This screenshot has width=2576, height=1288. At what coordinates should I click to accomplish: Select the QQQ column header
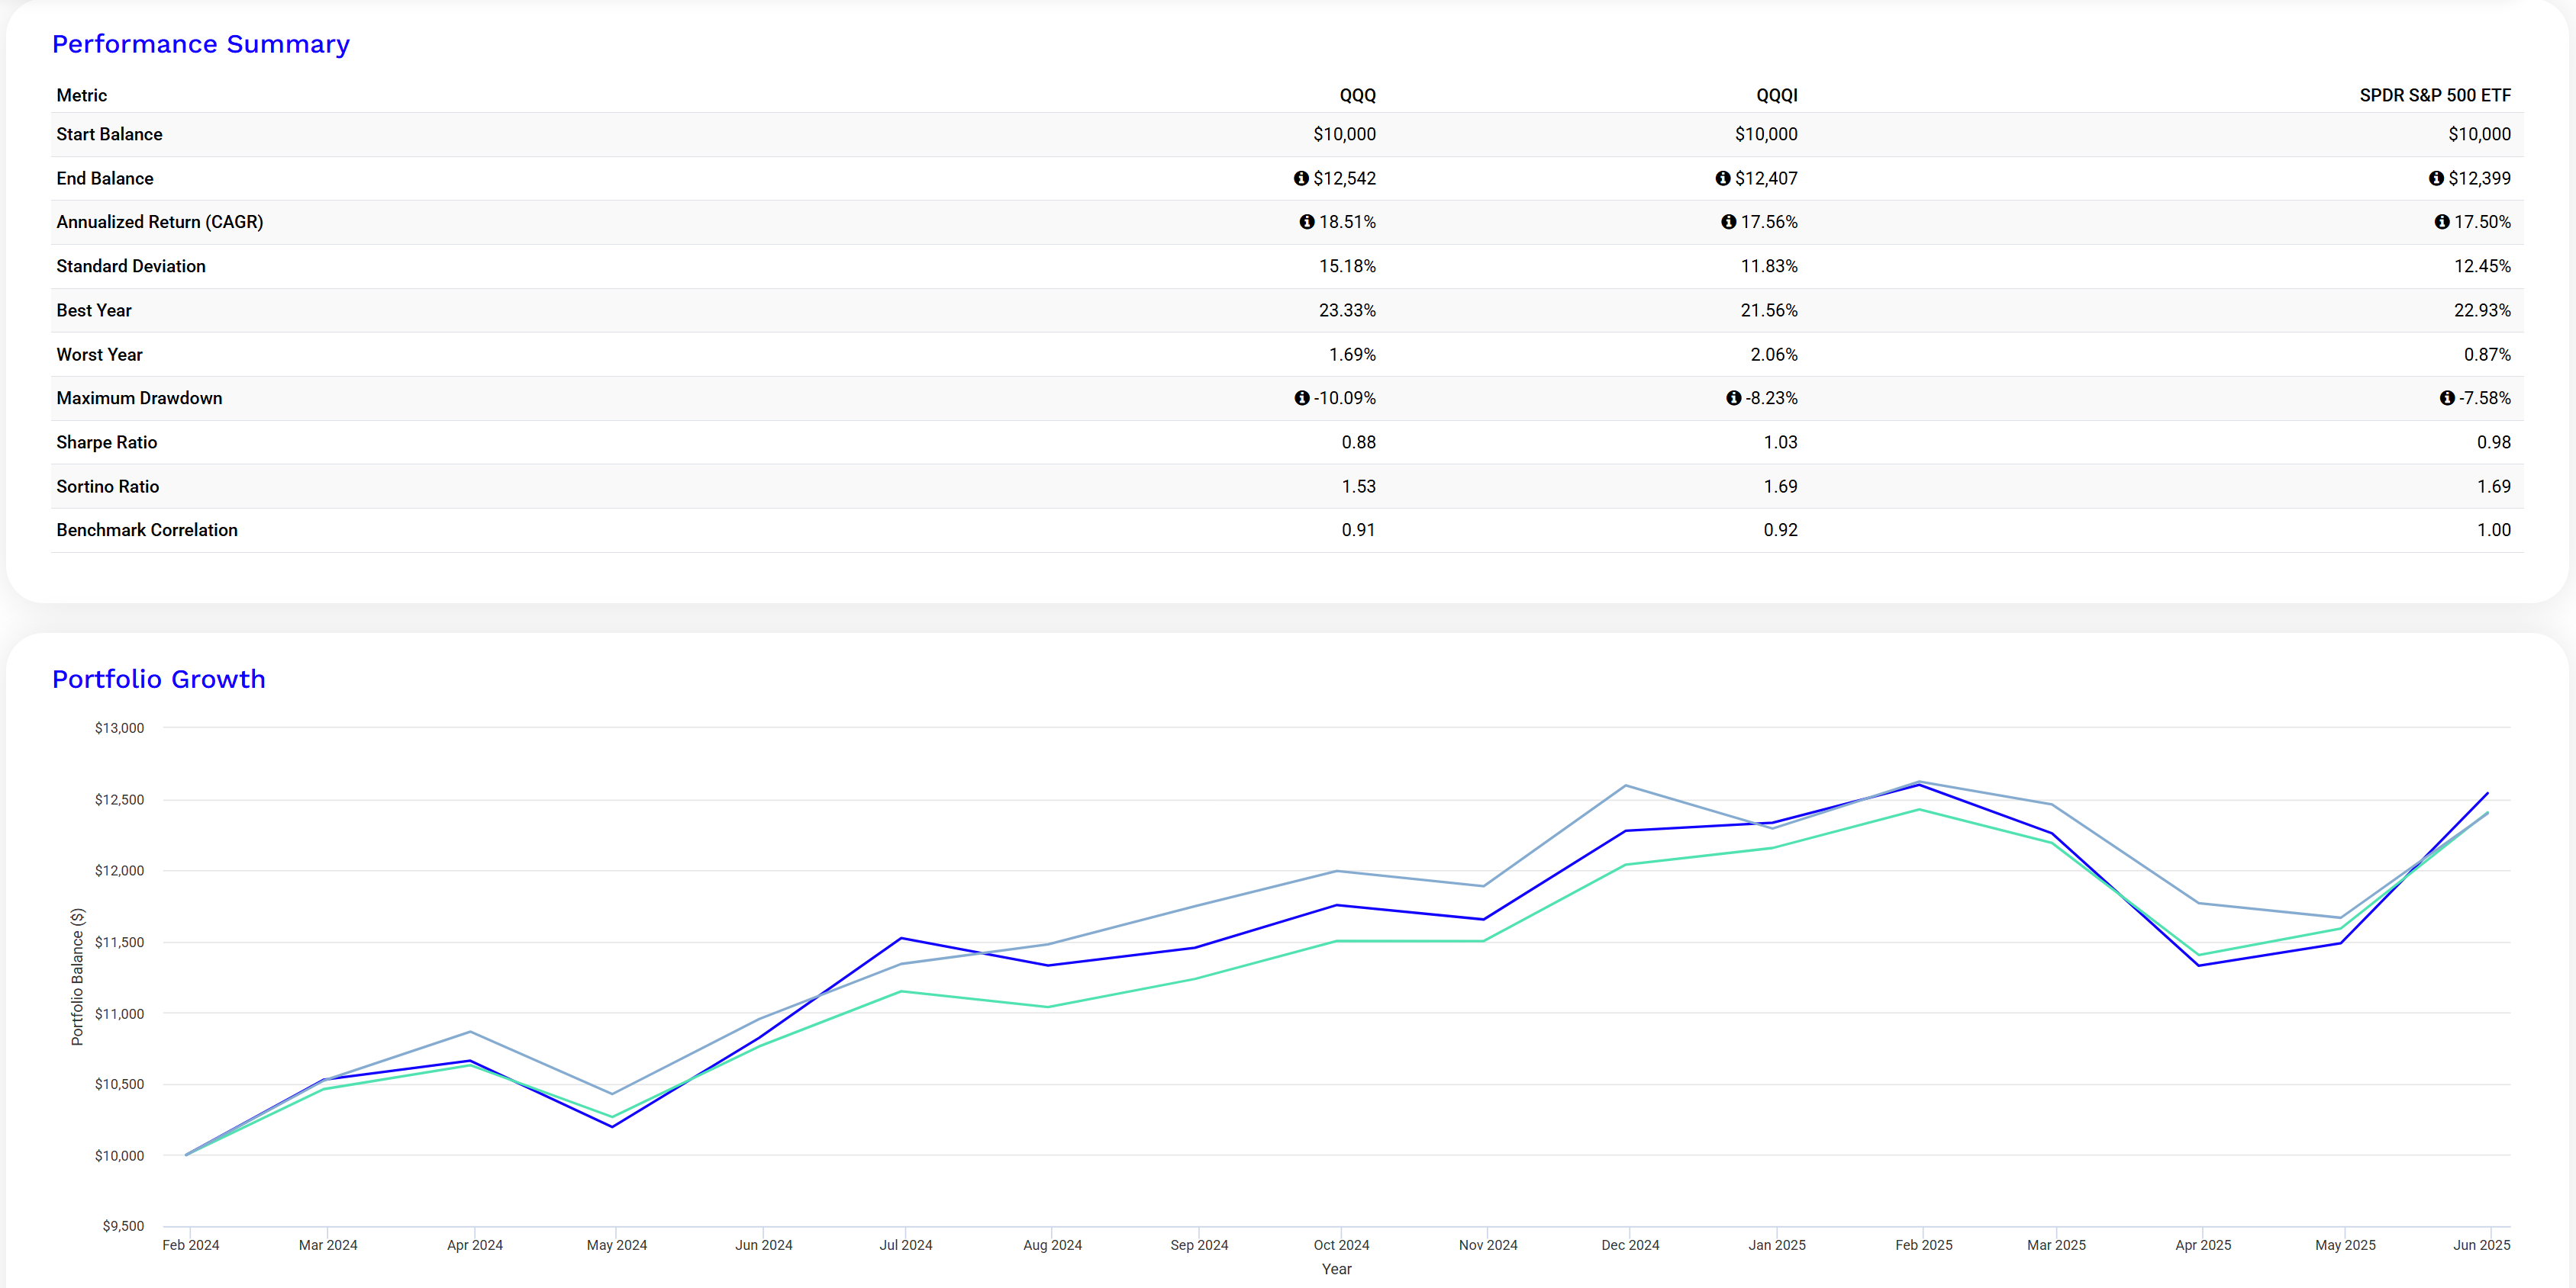point(1358,95)
